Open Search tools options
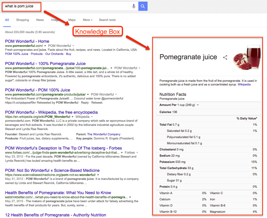Screen dimensions: 267x218 click(107, 20)
